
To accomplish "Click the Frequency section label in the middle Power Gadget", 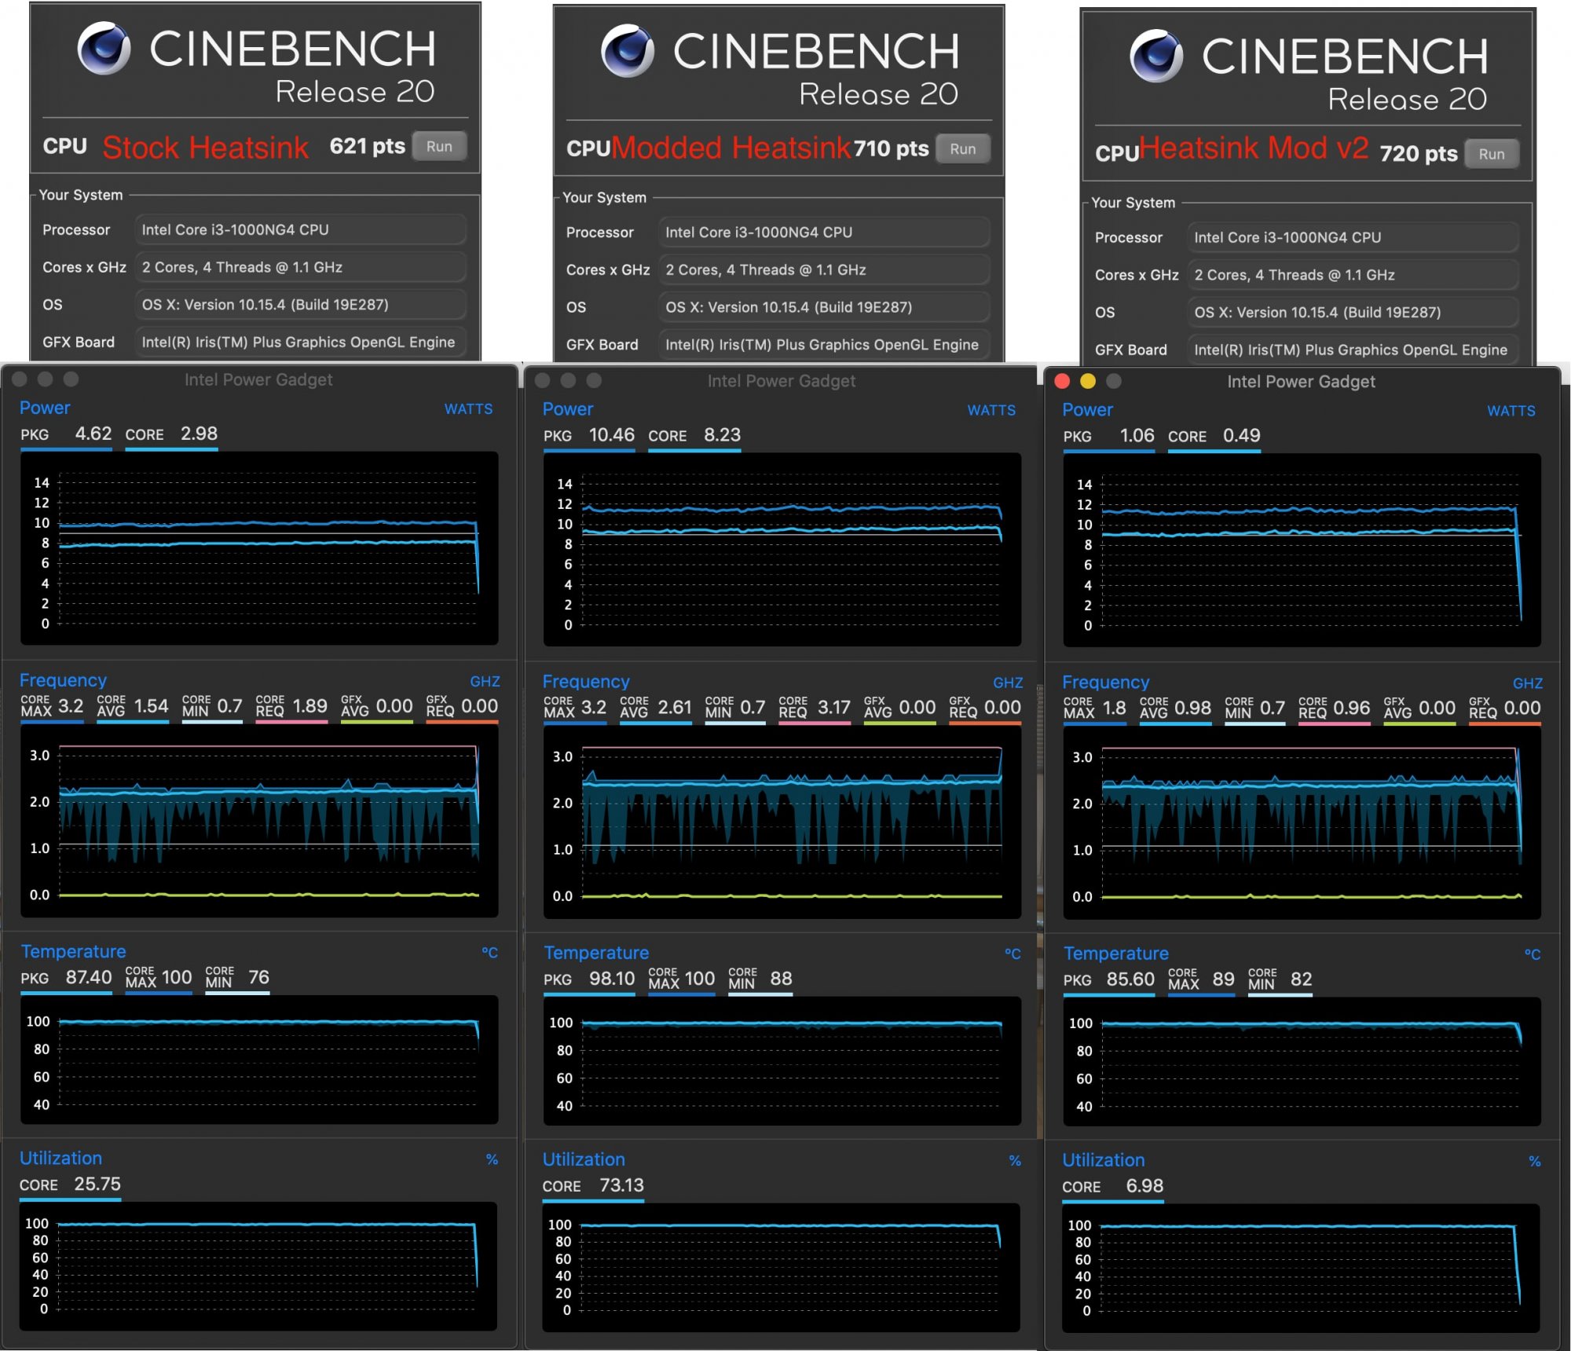I will click(586, 681).
